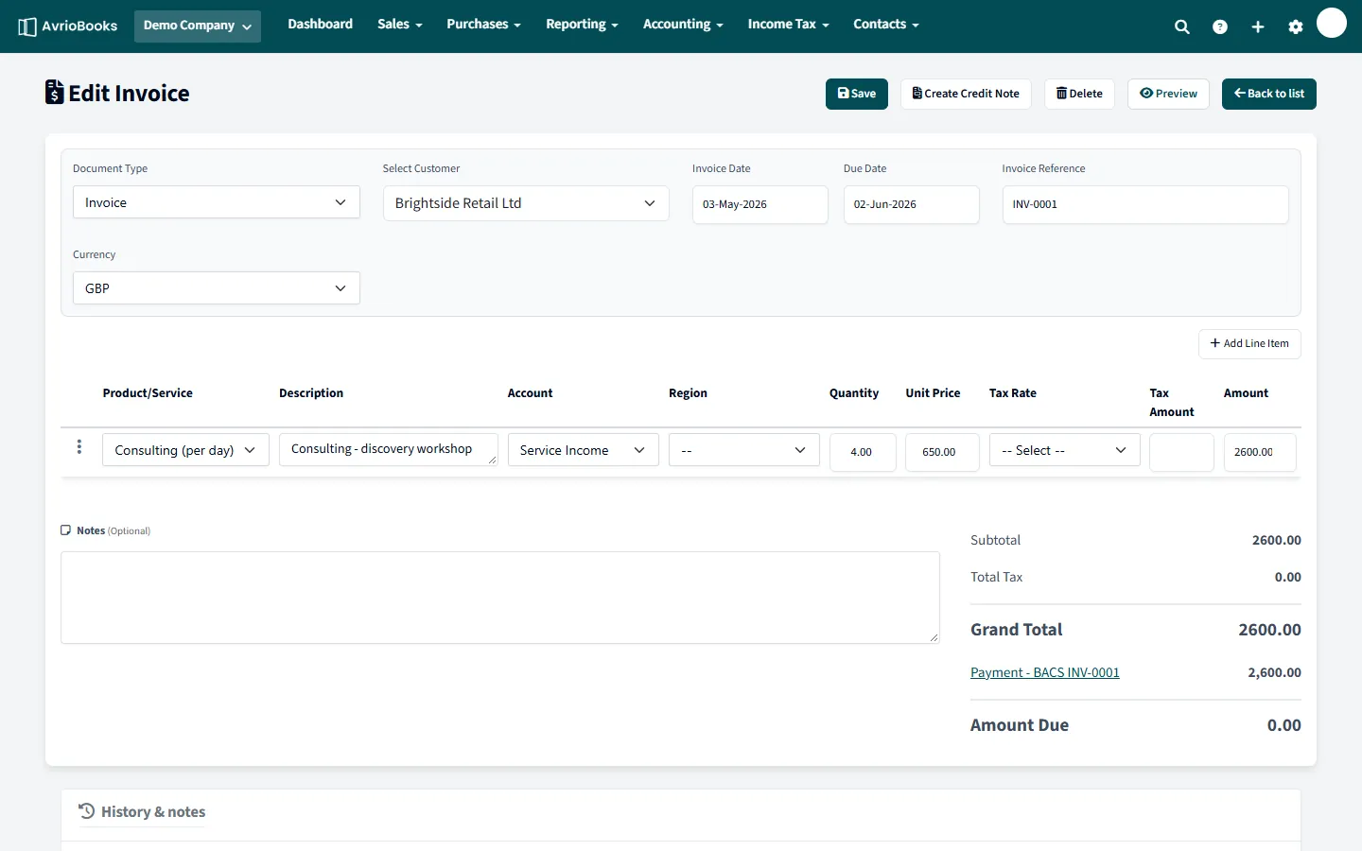The width and height of the screenshot is (1362, 851).
Task: Click Create Credit Note button
Action: coord(966,94)
